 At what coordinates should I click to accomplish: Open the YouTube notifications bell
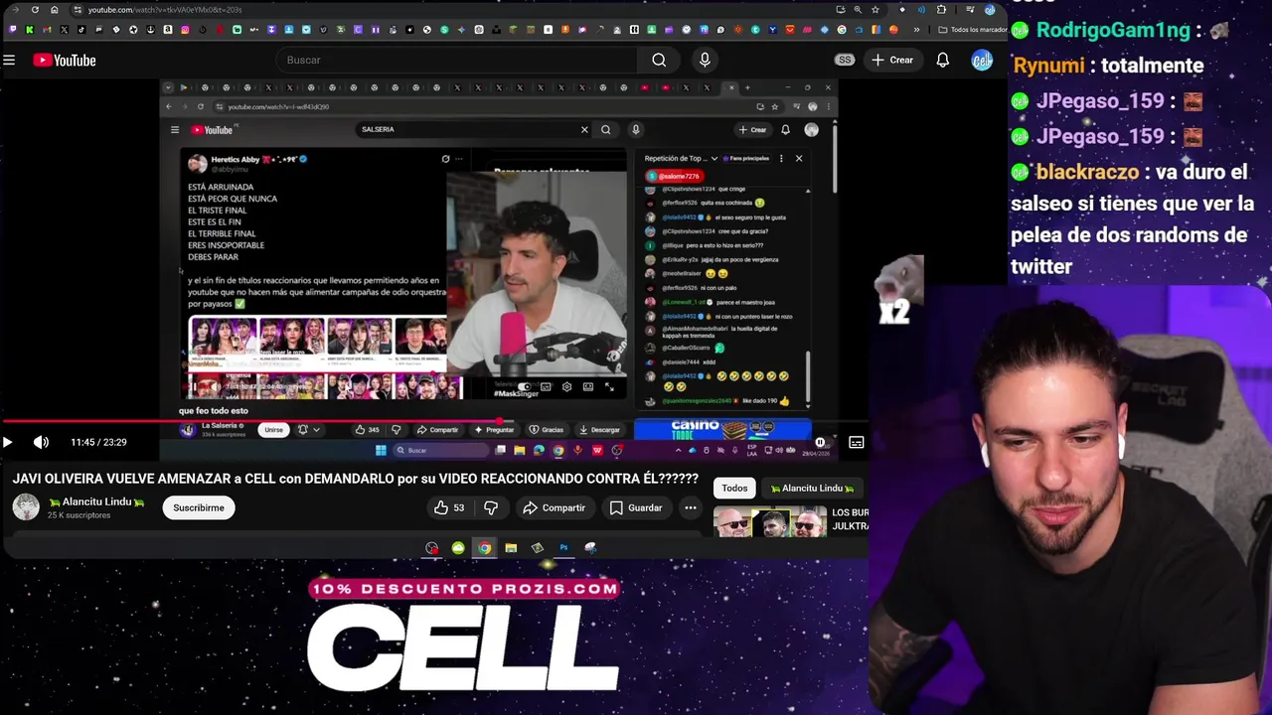click(x=942, y=61)
